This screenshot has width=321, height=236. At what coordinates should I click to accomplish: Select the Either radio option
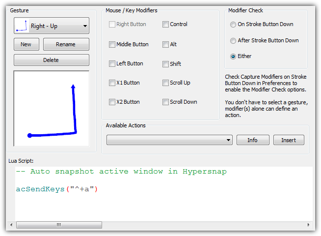click(x=233, y=57)
